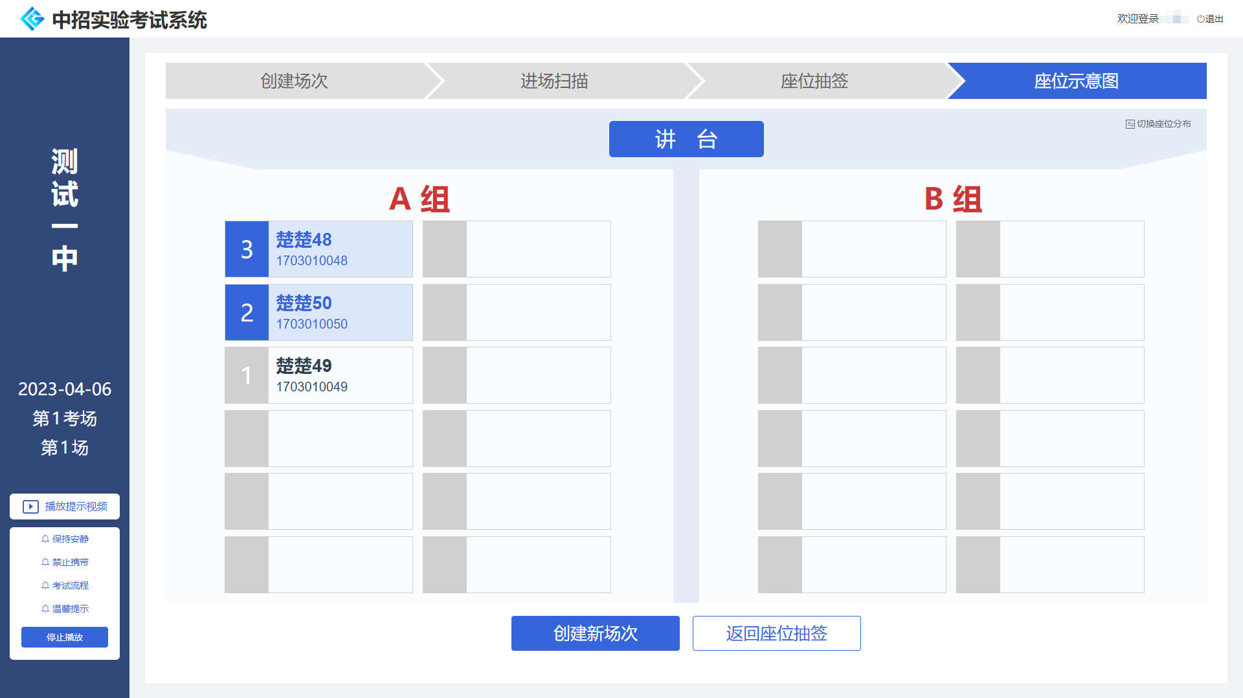This screenshot has width=1243, height=698.
Task: Click student name 楚楚49
Action: point(304,365)
